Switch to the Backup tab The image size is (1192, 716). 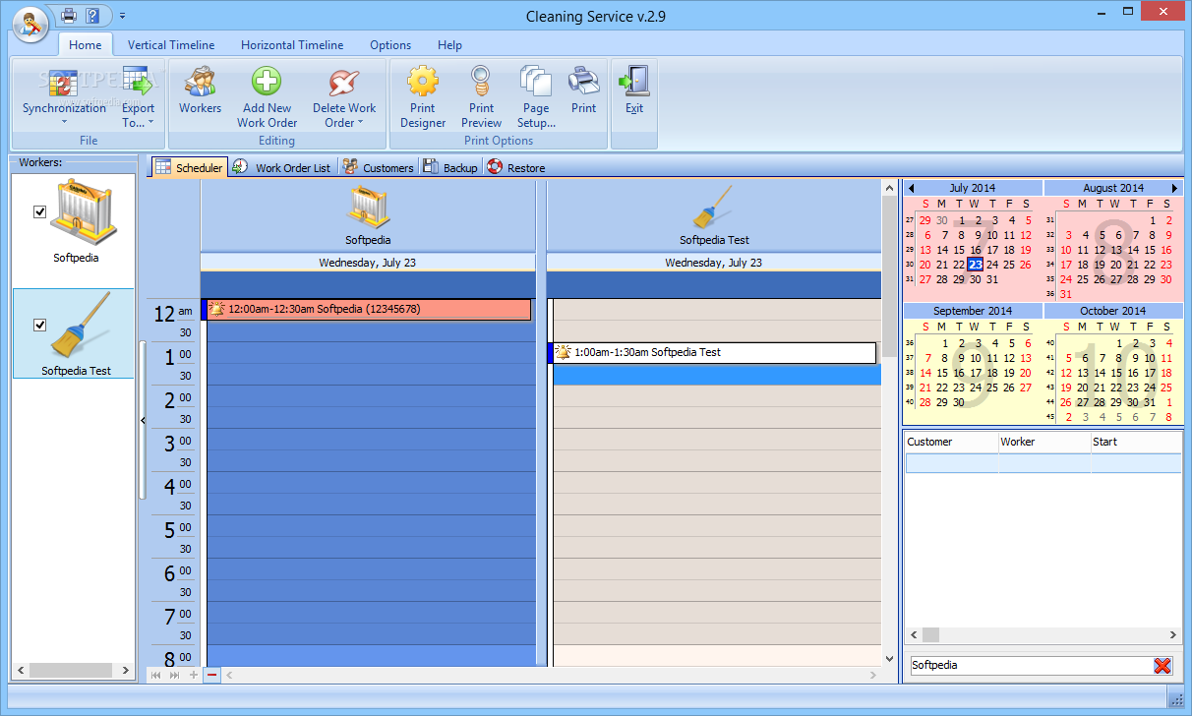pyautogui.click(x=450, y=168)
